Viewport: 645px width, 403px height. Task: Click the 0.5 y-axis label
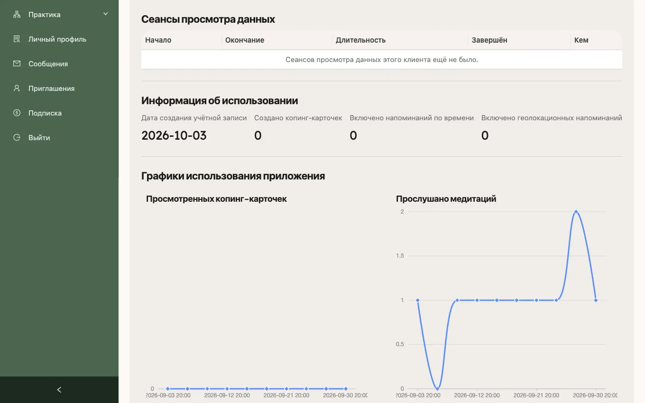coord(399,344)
